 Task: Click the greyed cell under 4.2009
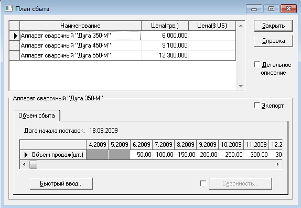98,155
